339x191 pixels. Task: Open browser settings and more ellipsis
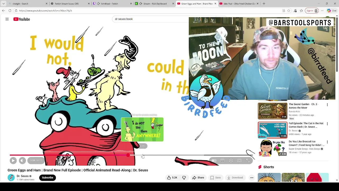click(322, 11)
